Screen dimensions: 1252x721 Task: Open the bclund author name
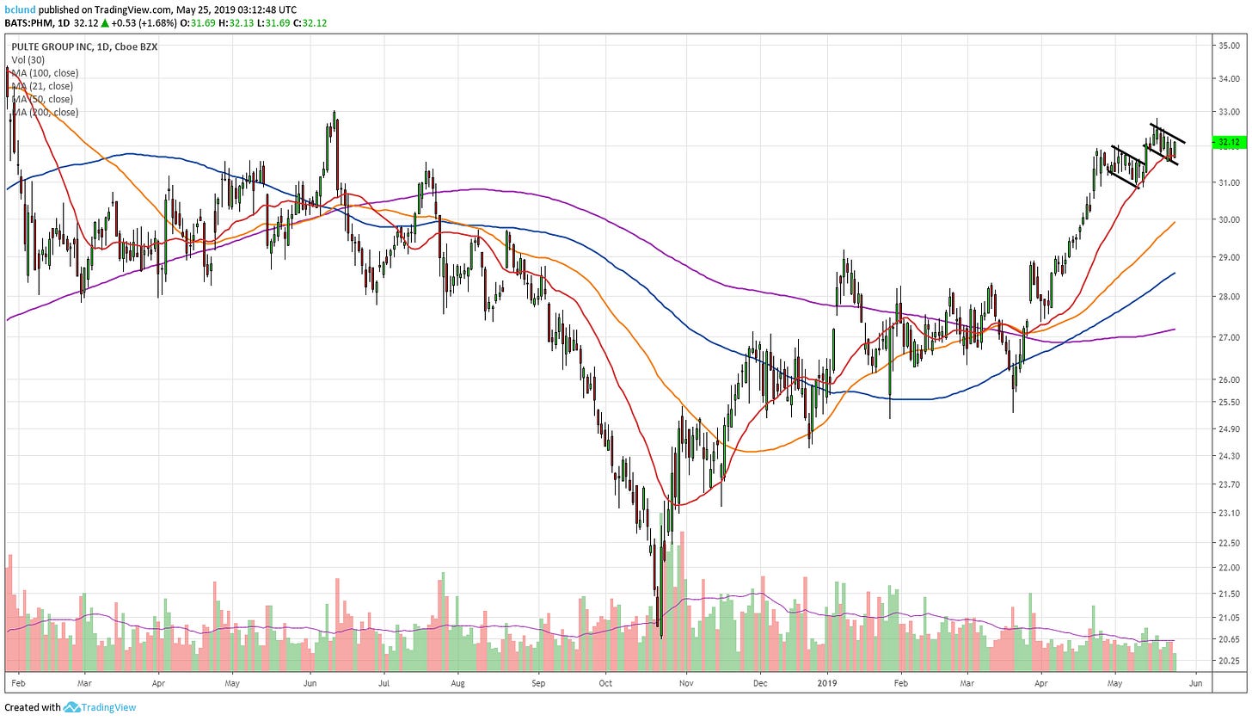(x=18, y=9)
